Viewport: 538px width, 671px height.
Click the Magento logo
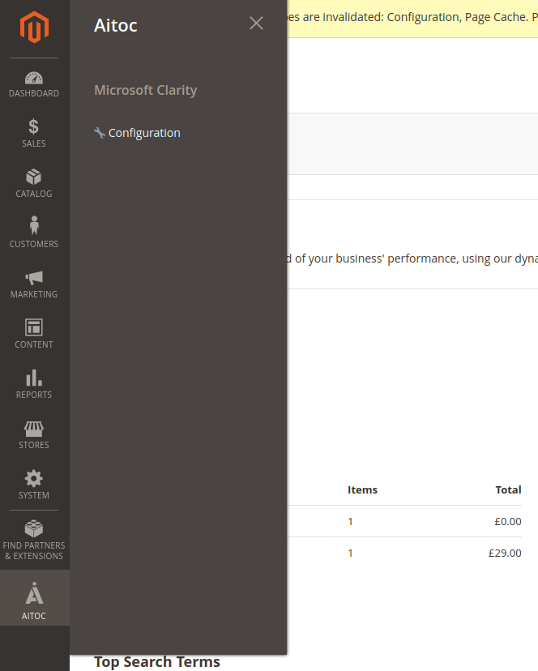[34, 27]
